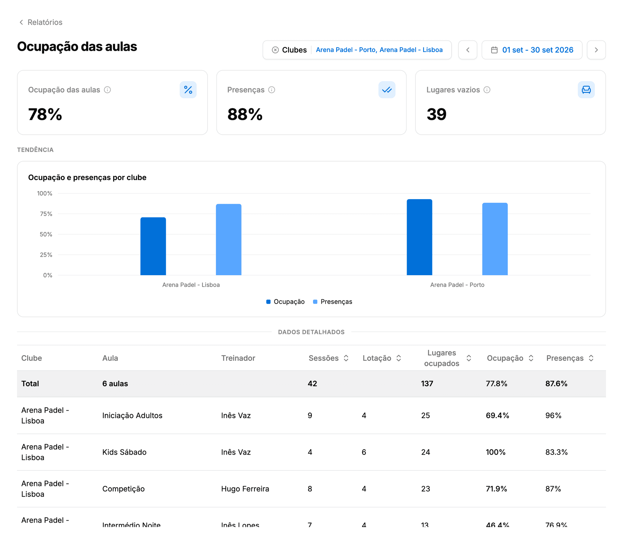Image resolution: width=623 pixels, height=544 pixels.
Task: Click the info icon next to Presenças card
Action: [x=272, y=90]
